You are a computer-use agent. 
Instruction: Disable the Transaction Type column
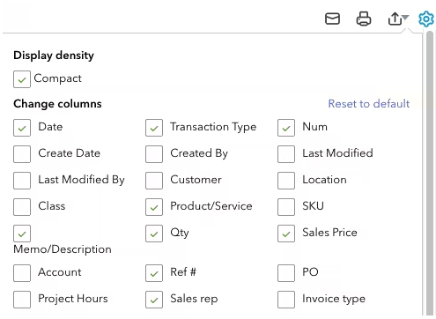(154, 128)
